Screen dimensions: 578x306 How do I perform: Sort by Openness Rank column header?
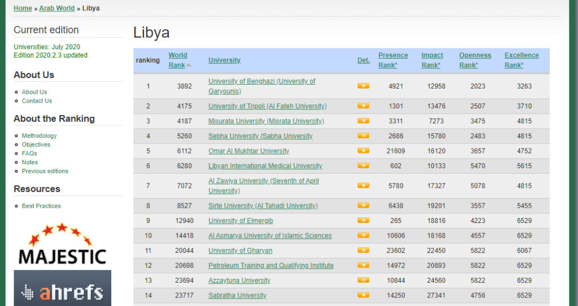475,60
